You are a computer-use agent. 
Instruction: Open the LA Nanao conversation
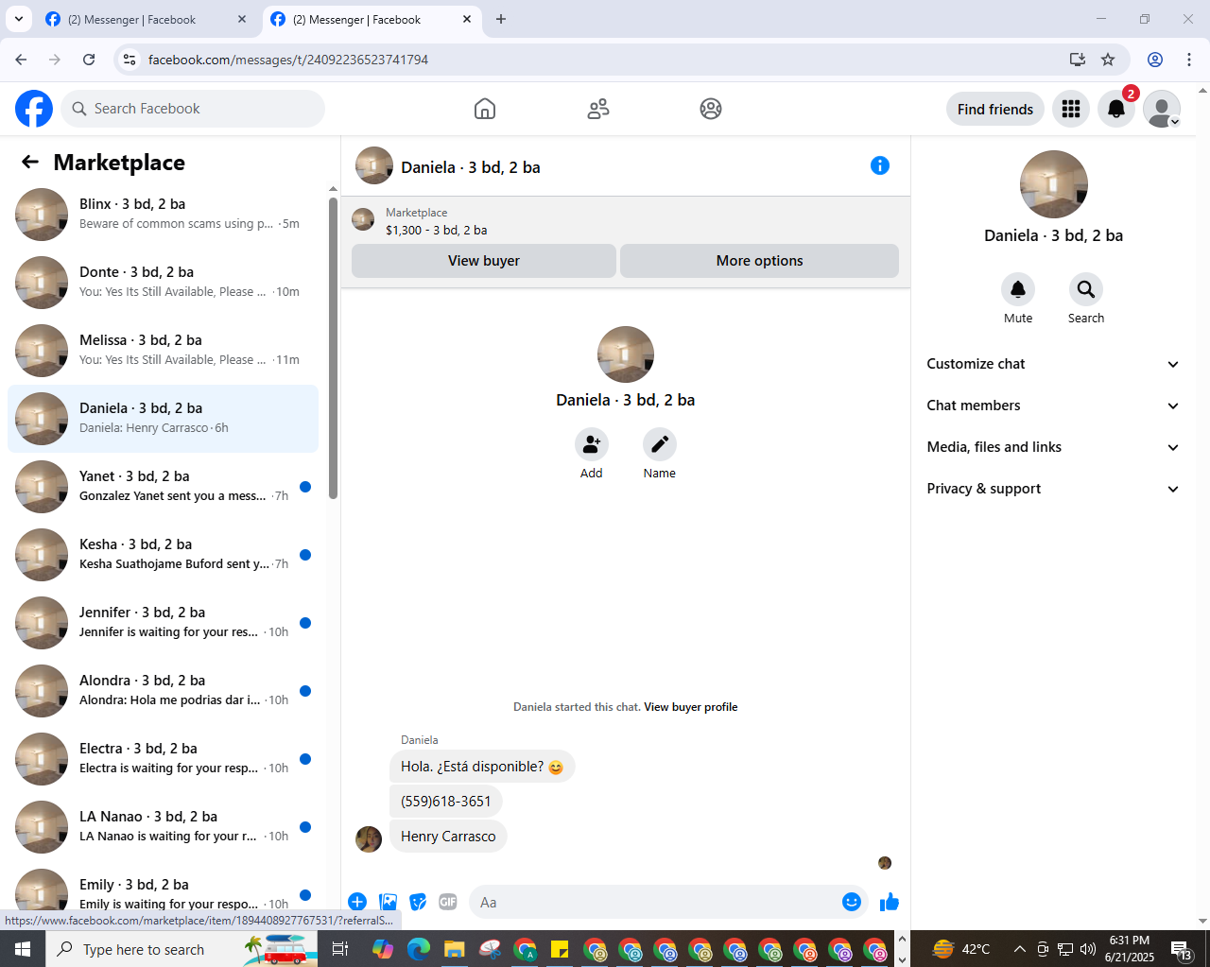tap(163, 827)
